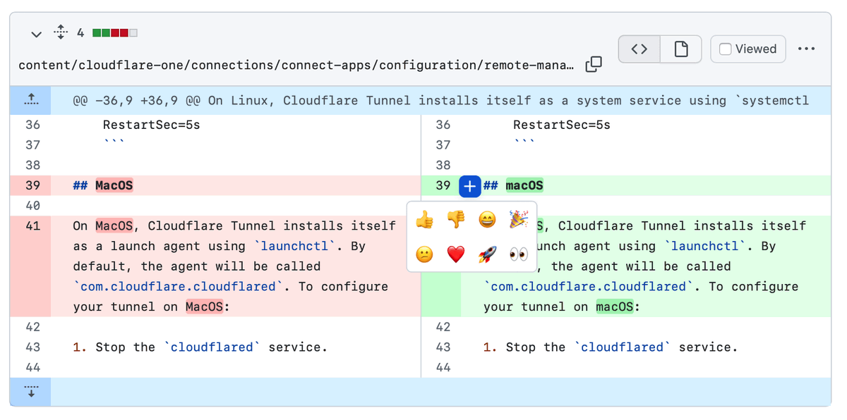
Task: Collapse the file diff with the chevron
Action: pos(36,33)
